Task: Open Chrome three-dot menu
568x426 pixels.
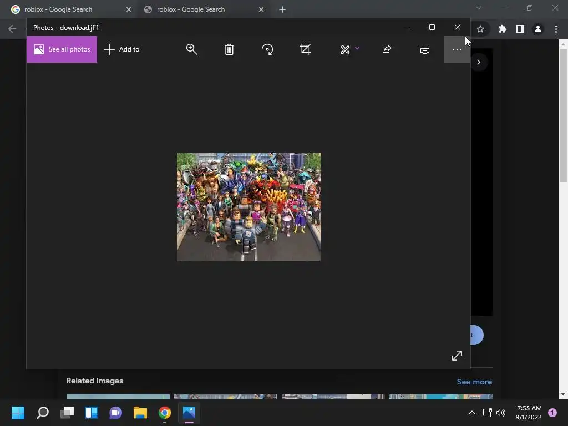Action: click(x=556, y=29)
